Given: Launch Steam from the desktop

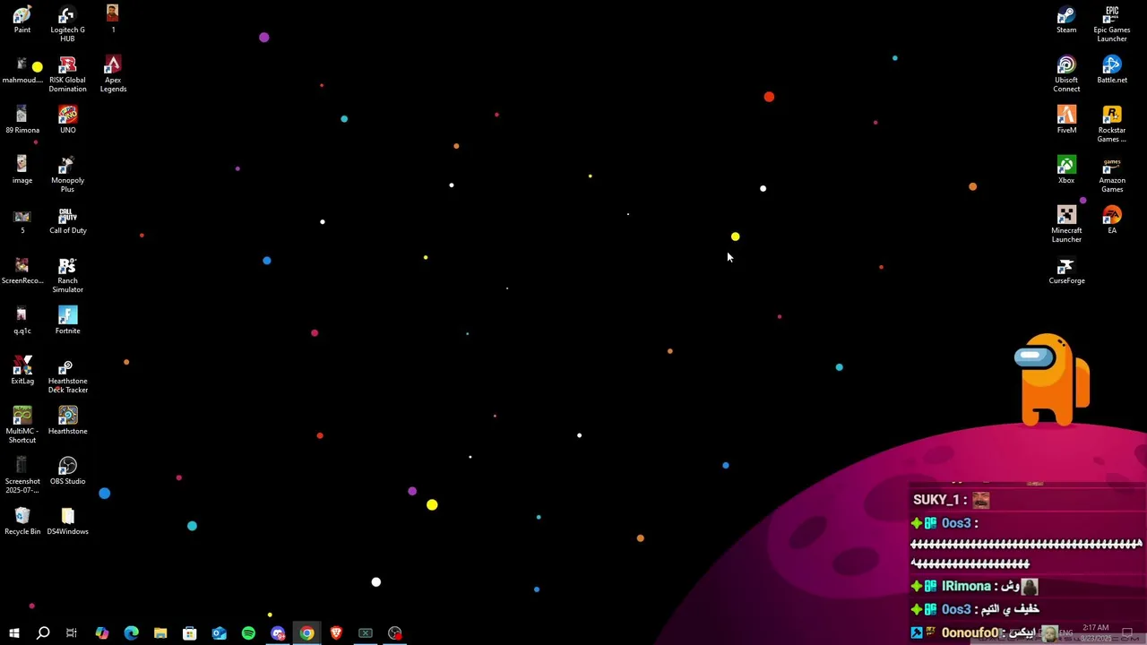Looking at the screenshot, I should pos(1066,20).
